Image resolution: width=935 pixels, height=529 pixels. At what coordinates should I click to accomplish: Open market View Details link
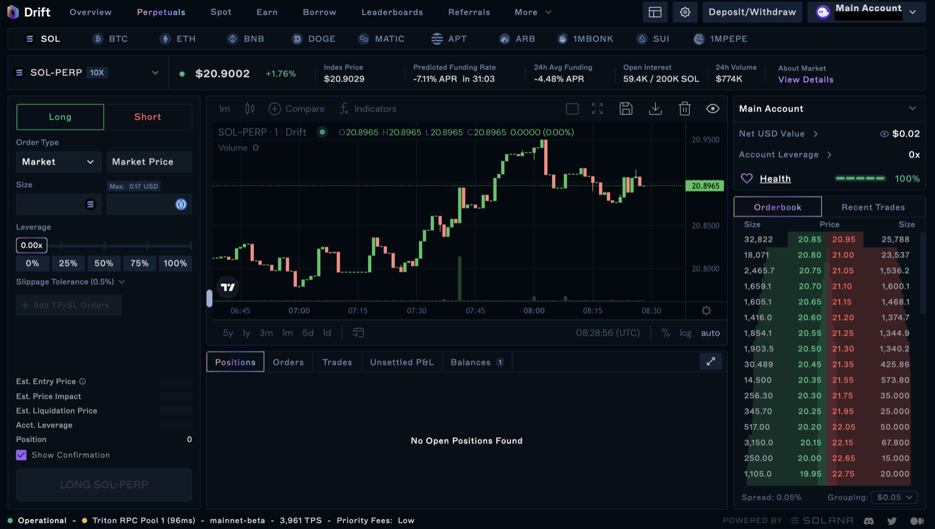pos(805,79)
